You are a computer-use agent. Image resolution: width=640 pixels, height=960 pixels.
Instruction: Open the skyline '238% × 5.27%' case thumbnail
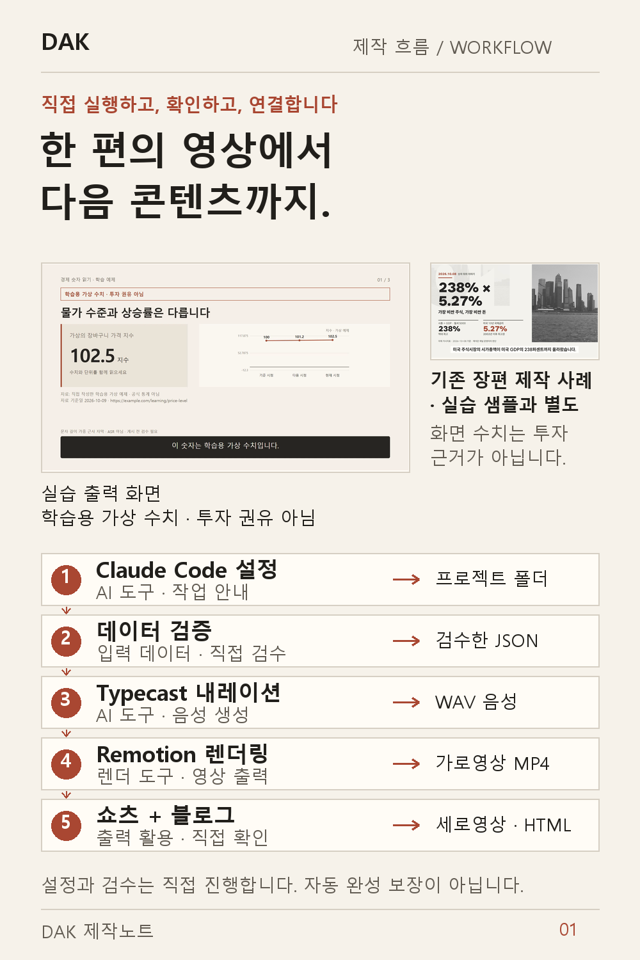(x=515, y=311)
